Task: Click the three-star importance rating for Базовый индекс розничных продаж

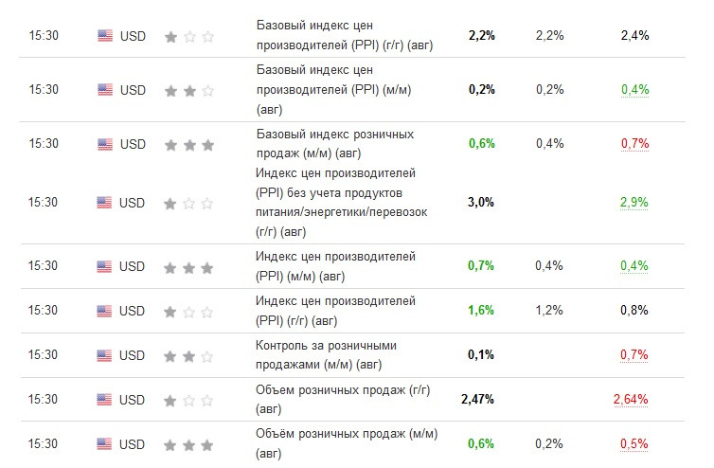Action: (189, 145)
